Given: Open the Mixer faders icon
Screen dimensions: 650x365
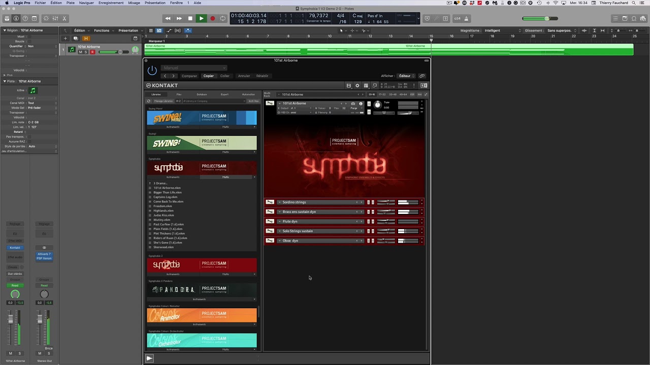Looking at the screenshot, I should pos(55,19).
